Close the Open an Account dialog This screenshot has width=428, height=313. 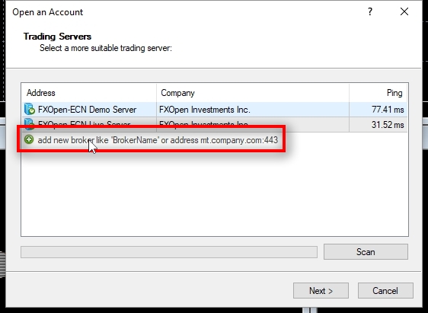pos(404,11)
